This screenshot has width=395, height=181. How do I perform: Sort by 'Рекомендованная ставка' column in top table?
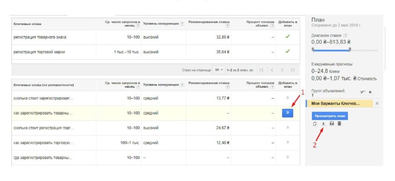[208, 22]
